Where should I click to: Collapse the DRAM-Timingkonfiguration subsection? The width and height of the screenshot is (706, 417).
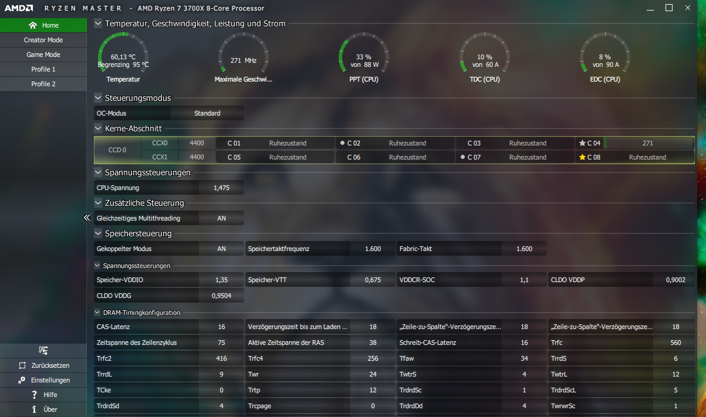[97, 313]
